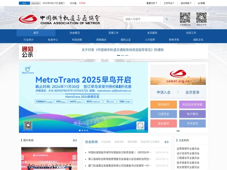Open 党建工作 navigation item
Image resolution: width=227 pixels, height=170 pixels.
(x=113, y=33)
